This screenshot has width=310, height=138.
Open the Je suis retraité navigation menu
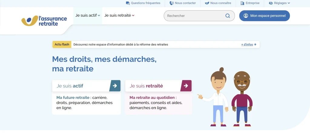119,15
